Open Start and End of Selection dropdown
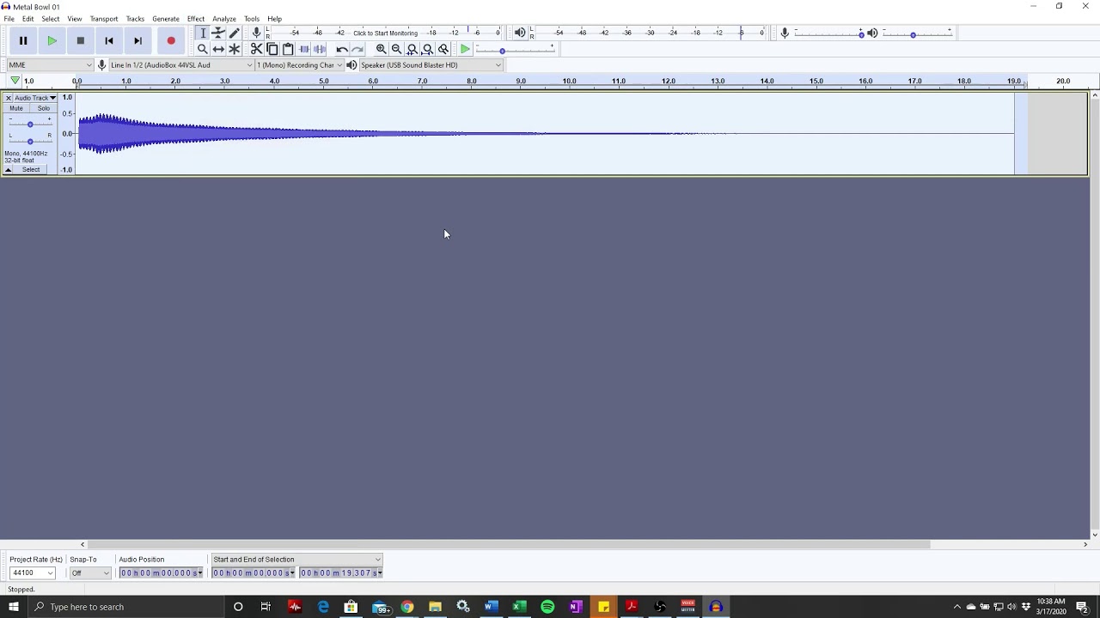This screenshot has width=1100, height=618. tap(296, 560)
